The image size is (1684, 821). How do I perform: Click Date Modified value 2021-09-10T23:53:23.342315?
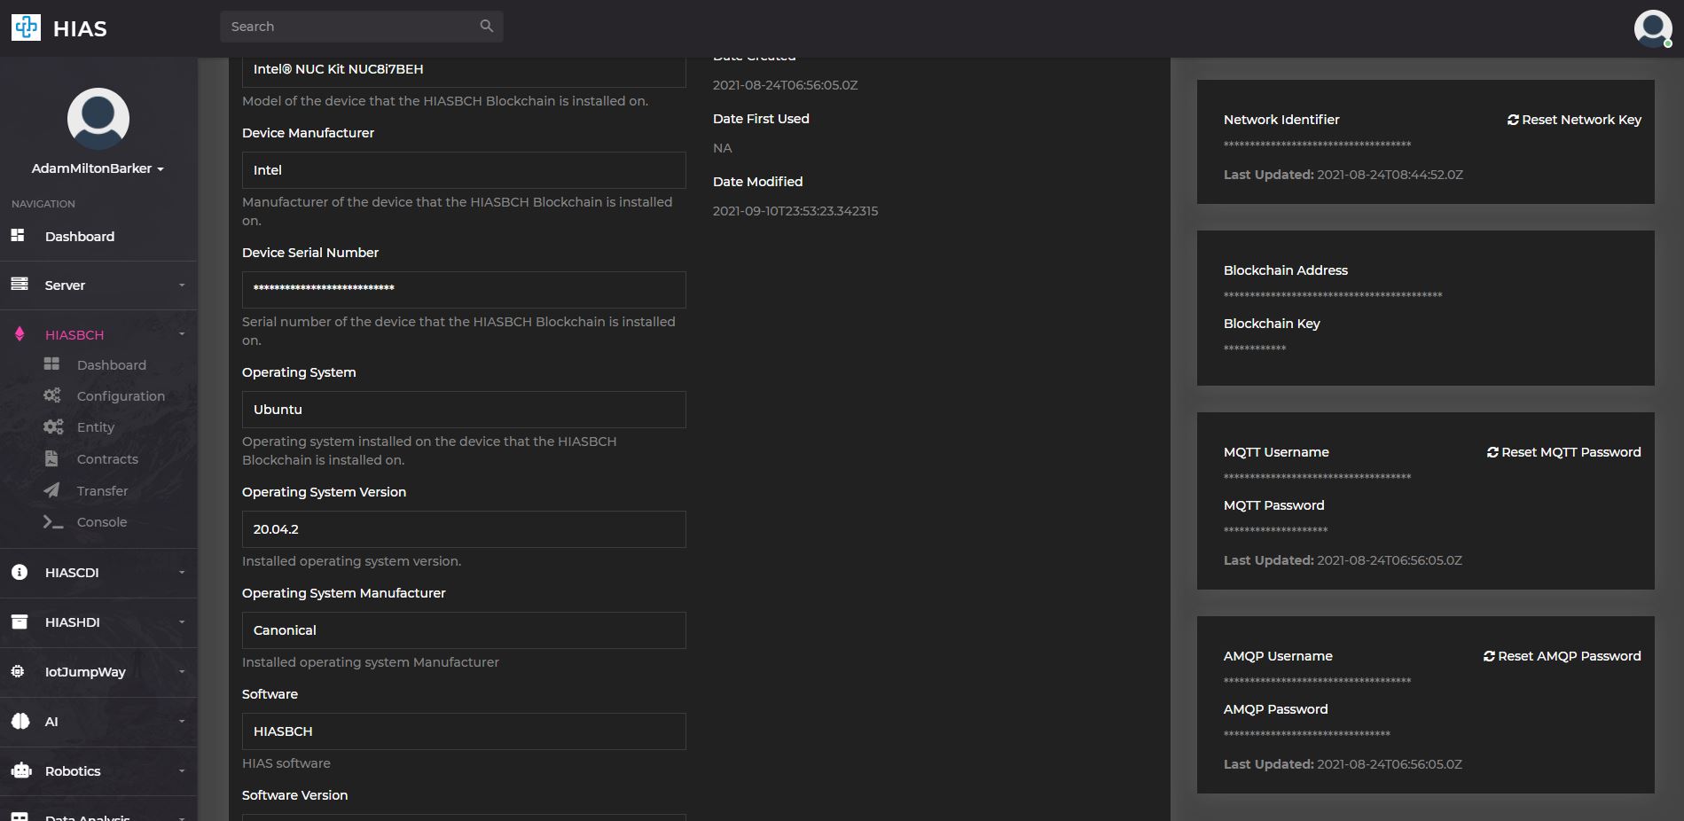click(795, 211)
